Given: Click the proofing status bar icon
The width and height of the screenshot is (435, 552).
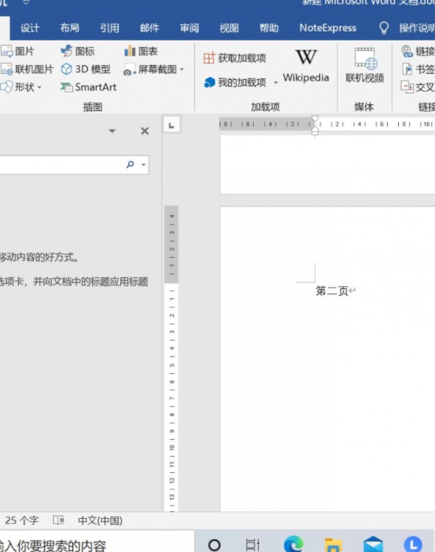Looking at the screenshot, I should click(59, 520).
